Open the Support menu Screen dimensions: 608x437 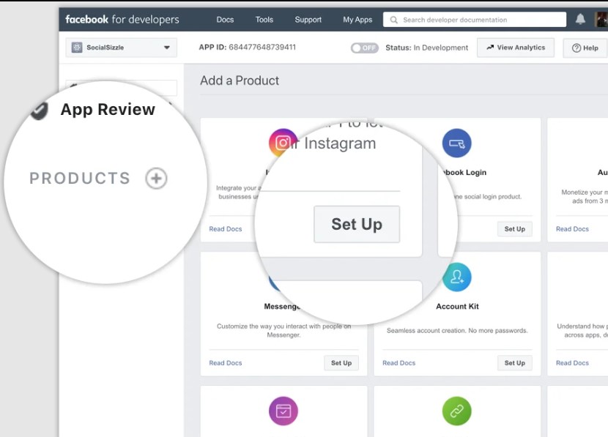tap(308, 20)
